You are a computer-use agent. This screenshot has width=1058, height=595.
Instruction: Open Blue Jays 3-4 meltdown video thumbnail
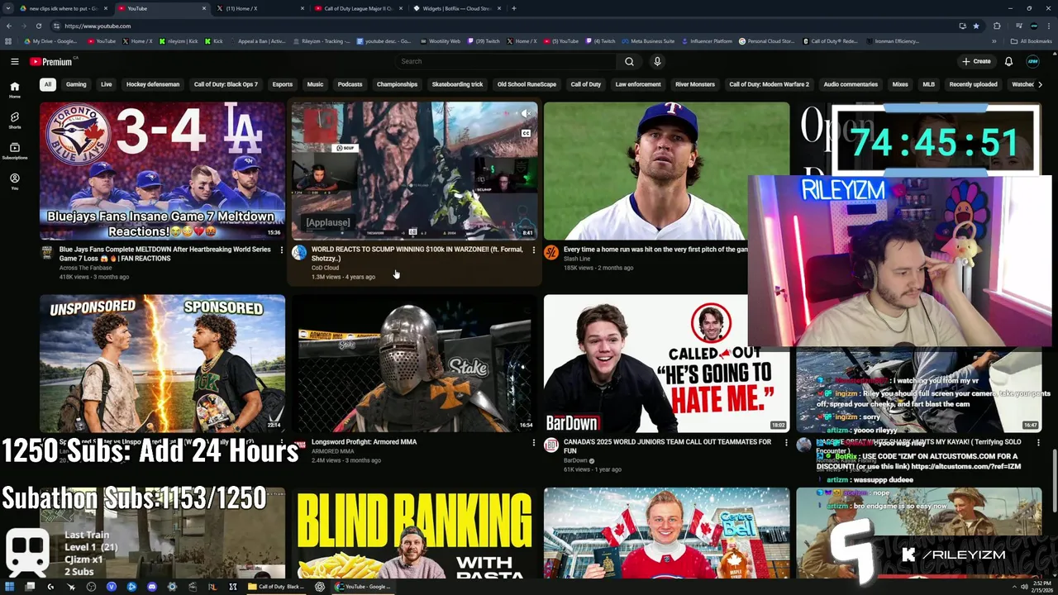tap(162, 170)
